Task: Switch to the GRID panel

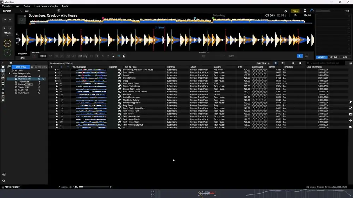Action: 23,58
